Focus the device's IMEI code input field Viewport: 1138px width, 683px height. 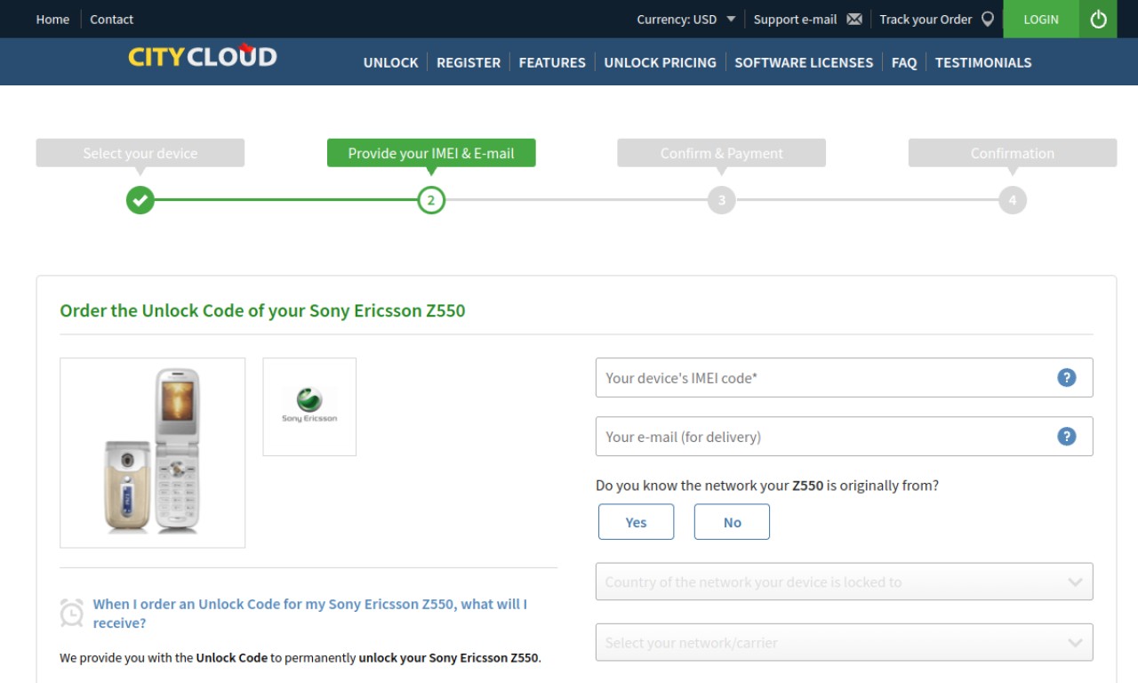pyautogui.click(x=844, y=378)
